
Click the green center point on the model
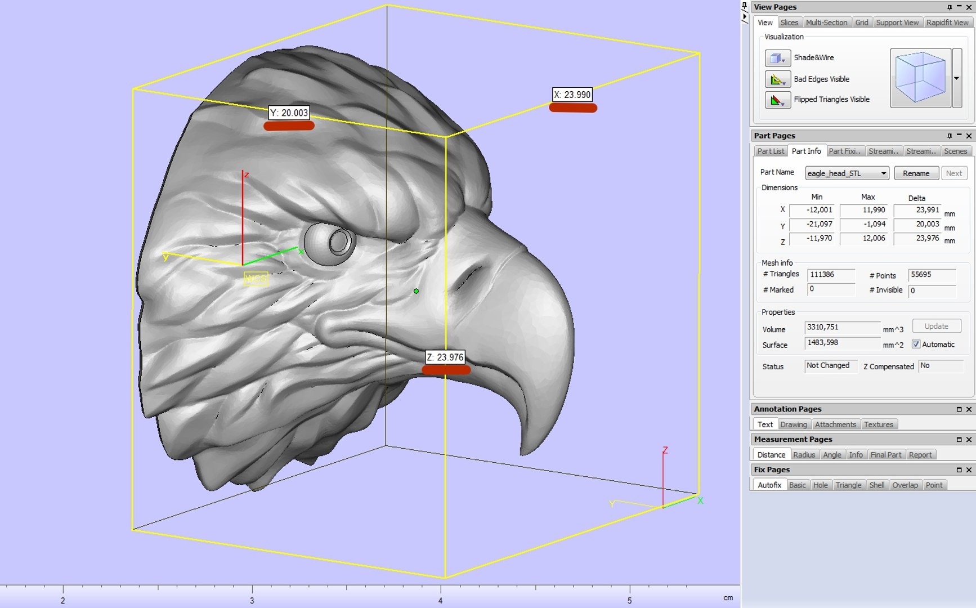pos(416,291)
